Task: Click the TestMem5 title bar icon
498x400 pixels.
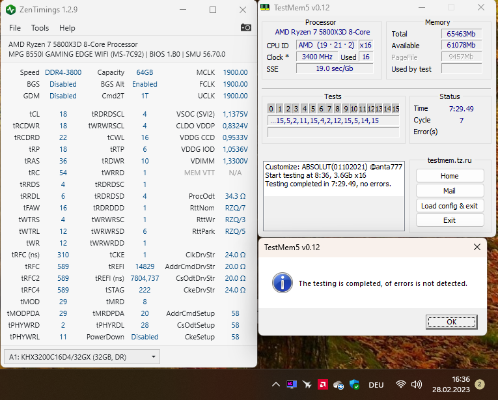Action: [x=265, y=7]
